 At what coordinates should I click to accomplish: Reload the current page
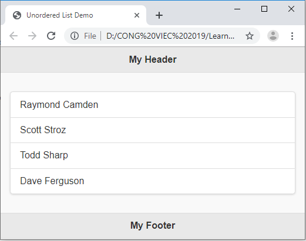coord(51,36)
